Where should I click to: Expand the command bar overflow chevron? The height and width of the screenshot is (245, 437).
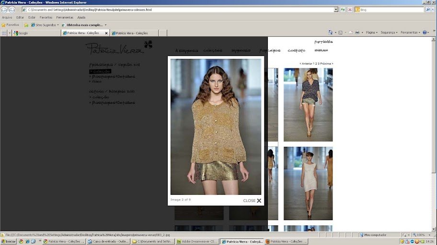[x=434, y=31]
